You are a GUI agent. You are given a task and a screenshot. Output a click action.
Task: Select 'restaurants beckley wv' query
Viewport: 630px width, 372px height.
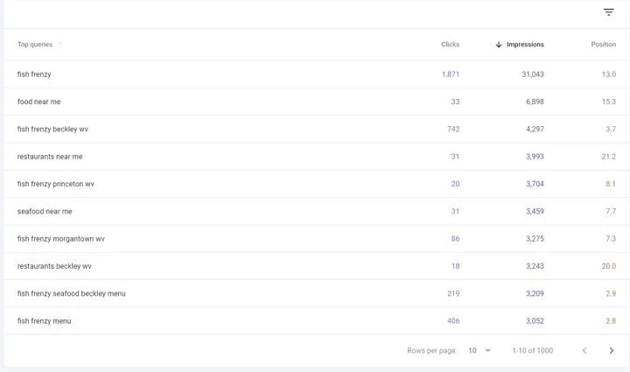(54, 266)
